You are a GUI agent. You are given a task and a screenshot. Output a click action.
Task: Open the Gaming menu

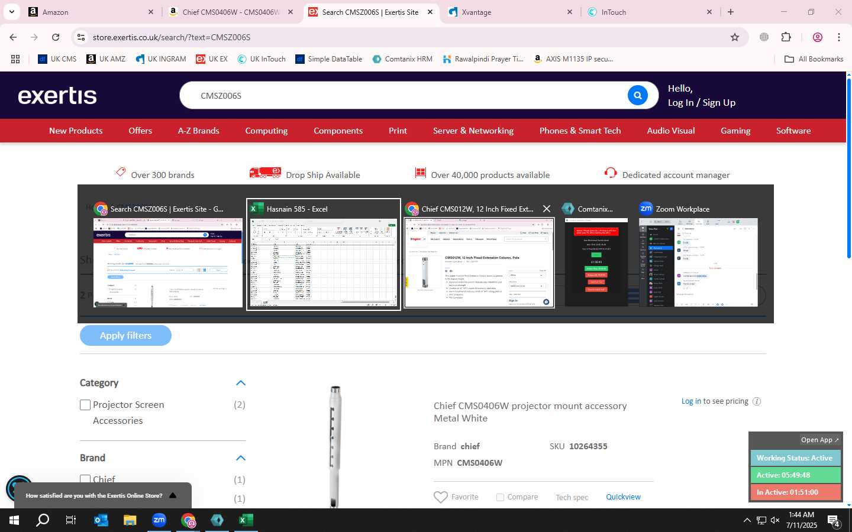735,131
